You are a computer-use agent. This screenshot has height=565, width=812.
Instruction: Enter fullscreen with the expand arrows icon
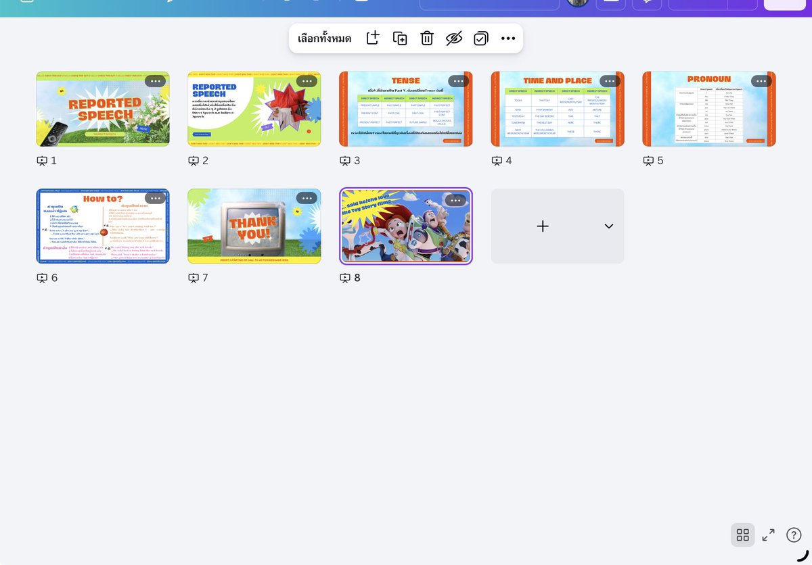768,535
